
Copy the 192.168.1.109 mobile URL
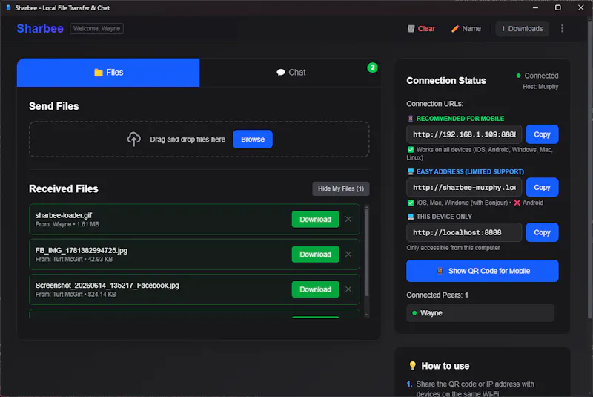542,134
